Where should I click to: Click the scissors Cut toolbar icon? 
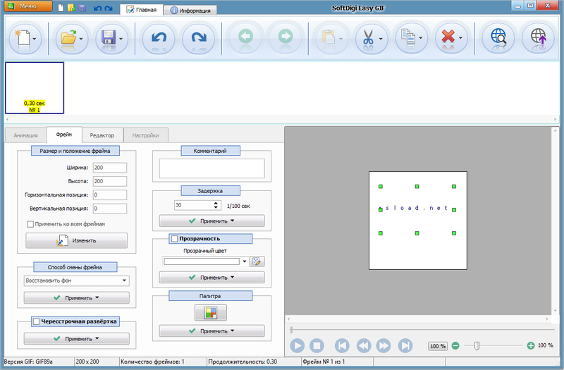[368, 37]
